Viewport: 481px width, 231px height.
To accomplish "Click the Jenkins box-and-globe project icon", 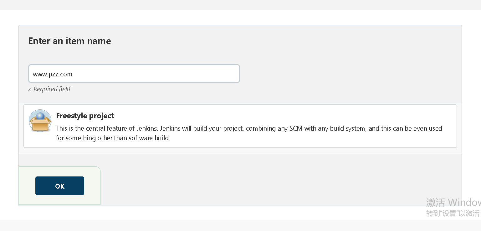I will tap(40, 121).
